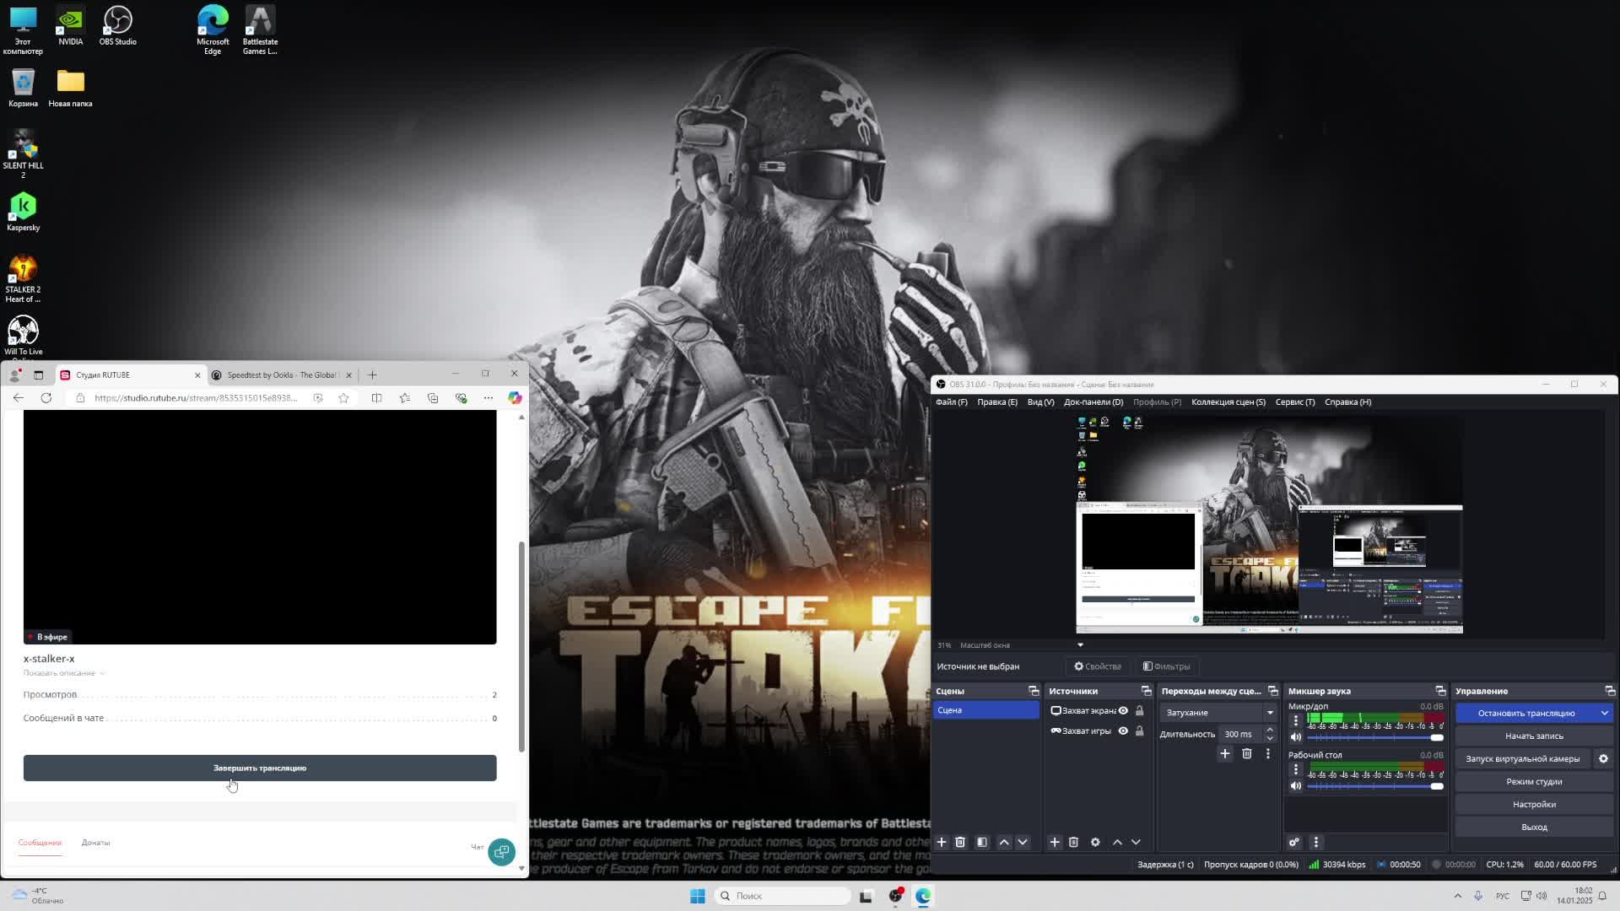Image resolution: width=1620 pixels, height=911 pixels.
Task: Open Rutube chat bubble button
Action: coord(501,851)
